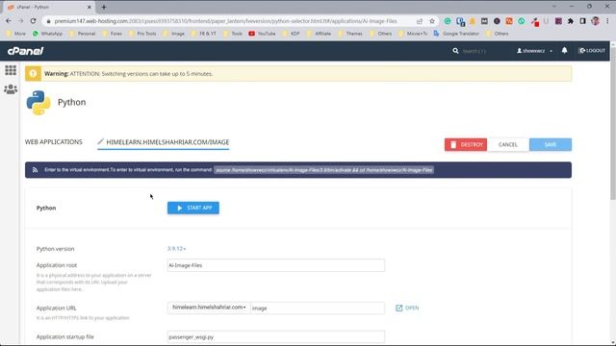Open the Personal bookmarks folder
The height and width of the screenshot is (346, 616).
pos(82,34)
